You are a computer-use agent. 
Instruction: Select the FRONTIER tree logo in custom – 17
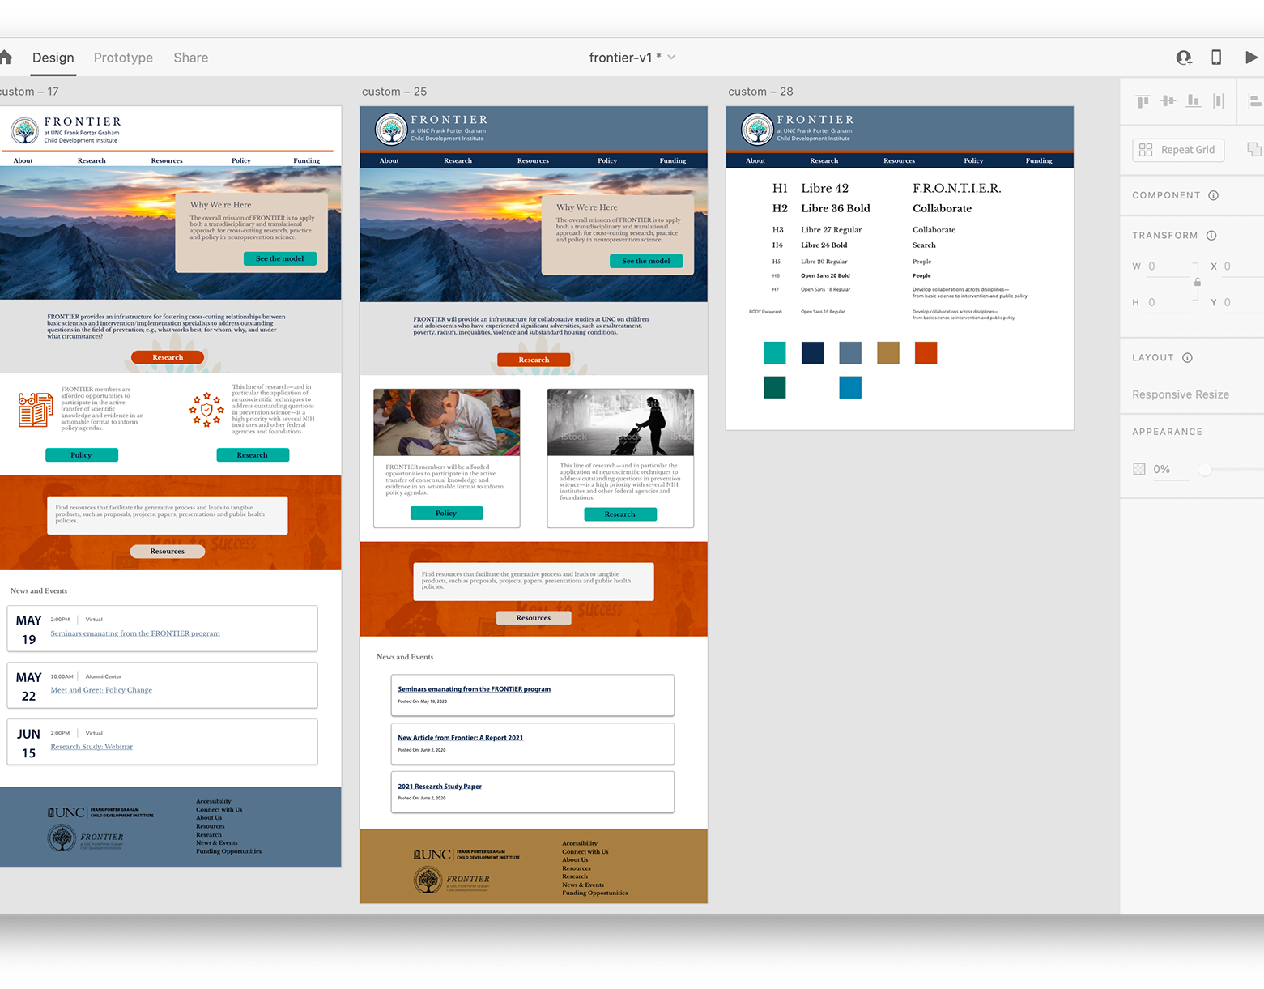[x=25, y=130]
